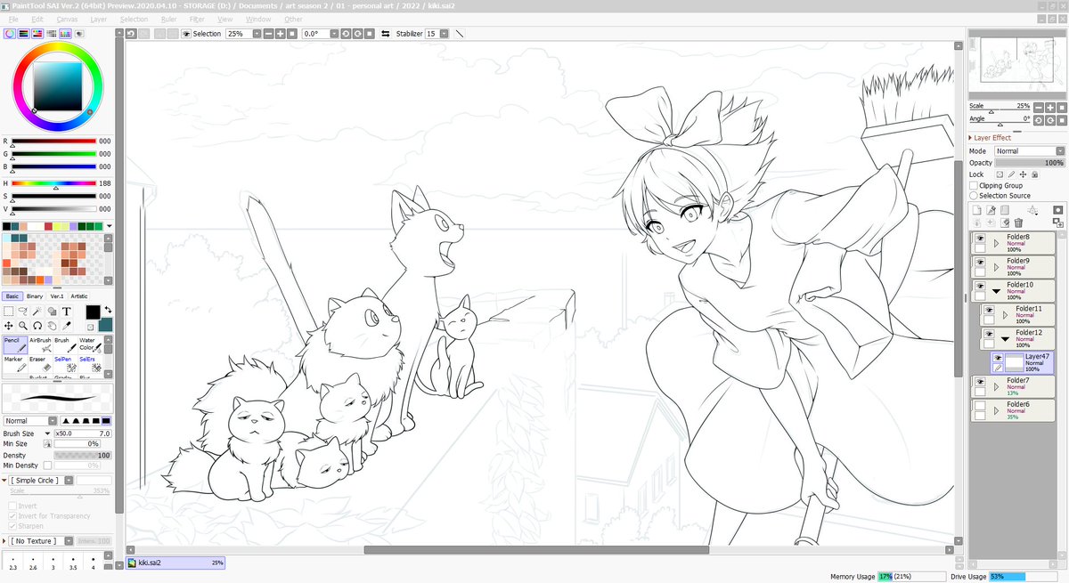Screen dimensions: 1069x583
Task: Enable the Clipping Group checkbox
Action: click(x=974, y=185)
